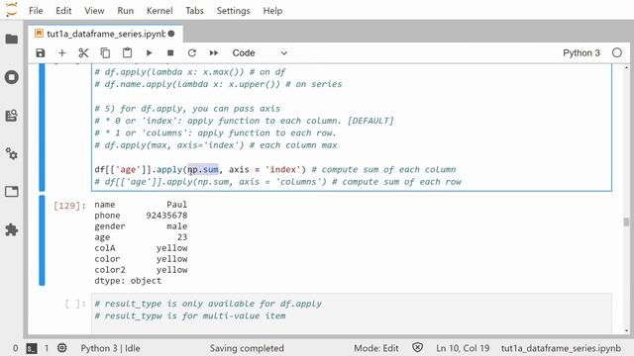
Task: Click the 'name Paul' output row
Action: point(141,205)
